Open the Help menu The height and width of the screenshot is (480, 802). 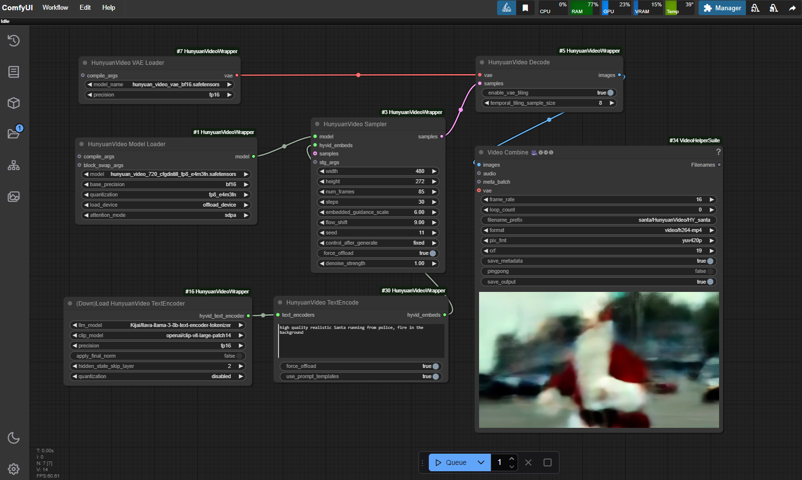coord(109,8)
